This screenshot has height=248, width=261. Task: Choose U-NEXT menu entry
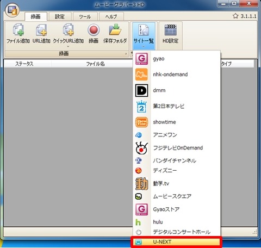coord(177,242)
